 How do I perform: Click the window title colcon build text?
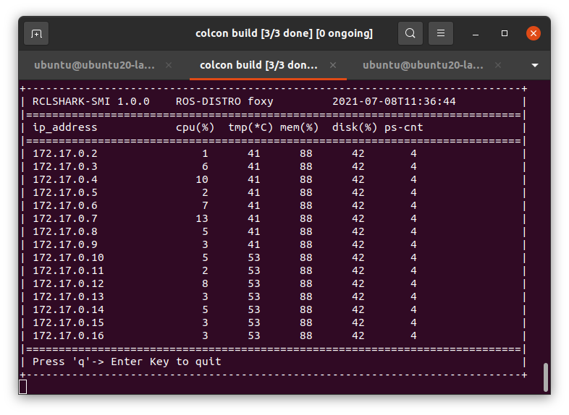coord(284,33)
